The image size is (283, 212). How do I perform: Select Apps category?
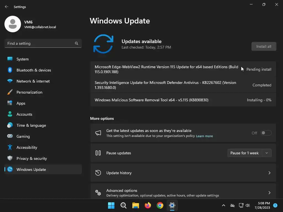coord(43,103)
